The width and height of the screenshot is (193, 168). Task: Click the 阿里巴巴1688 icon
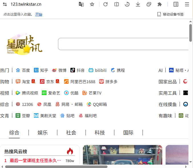(66, 82)
